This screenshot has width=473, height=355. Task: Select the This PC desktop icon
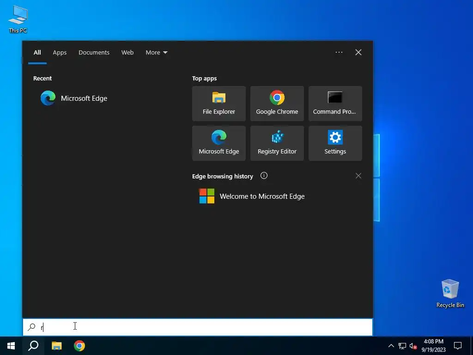click(18, 19)
